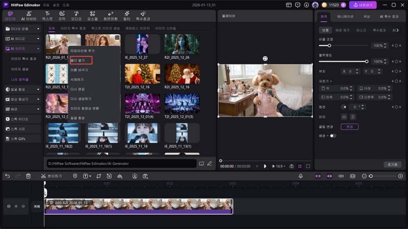408x229 pixels.
Task: Click the undo arrow in timeline toolbar
Action: (x=7, y=176)
